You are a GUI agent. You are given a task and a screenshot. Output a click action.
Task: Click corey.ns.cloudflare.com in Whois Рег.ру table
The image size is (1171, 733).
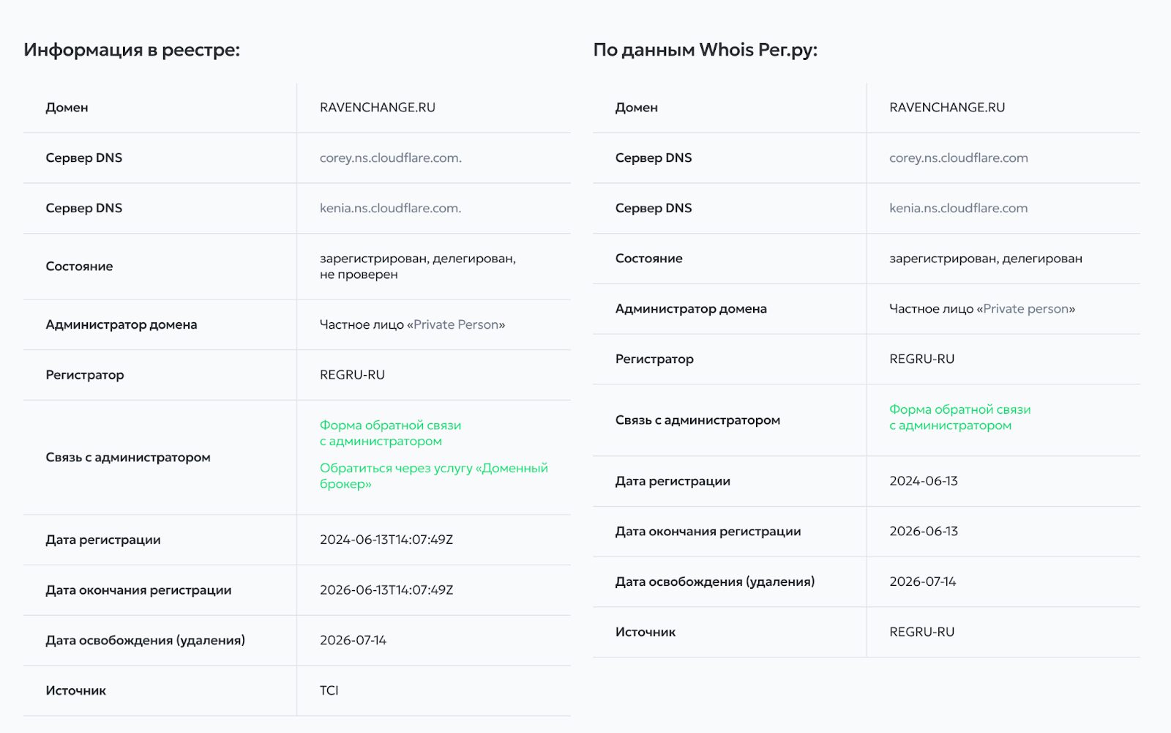tap(958, 158)
